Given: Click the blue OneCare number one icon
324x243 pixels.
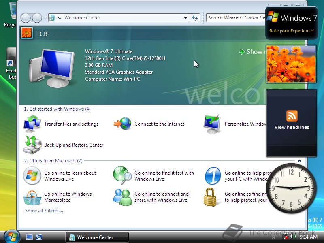Looking at the screenshot, I should 213,176.
